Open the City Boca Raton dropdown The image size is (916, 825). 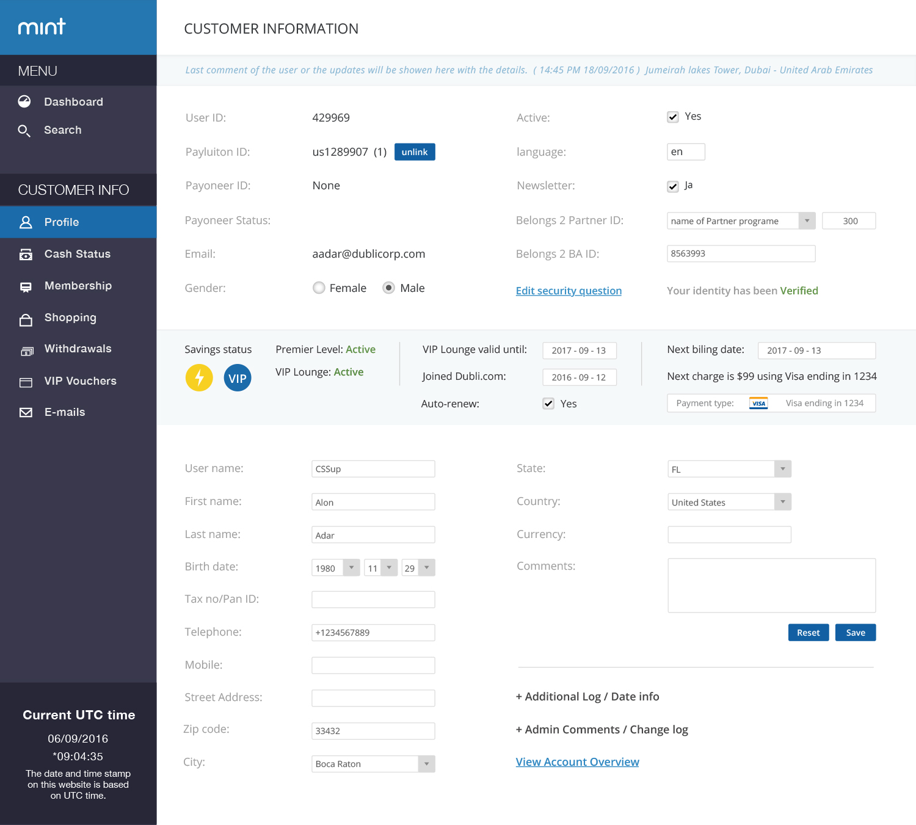click(374, 764)
